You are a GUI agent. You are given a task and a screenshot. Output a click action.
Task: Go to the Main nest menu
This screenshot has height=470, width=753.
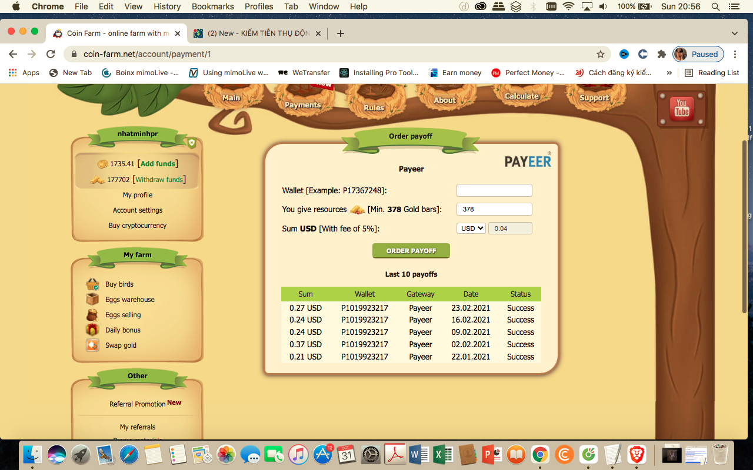231,98
